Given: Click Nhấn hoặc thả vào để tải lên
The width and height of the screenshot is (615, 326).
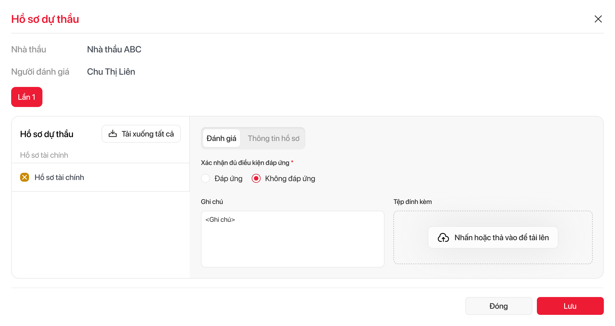Looking at the screenshot, I should [501, 237].
